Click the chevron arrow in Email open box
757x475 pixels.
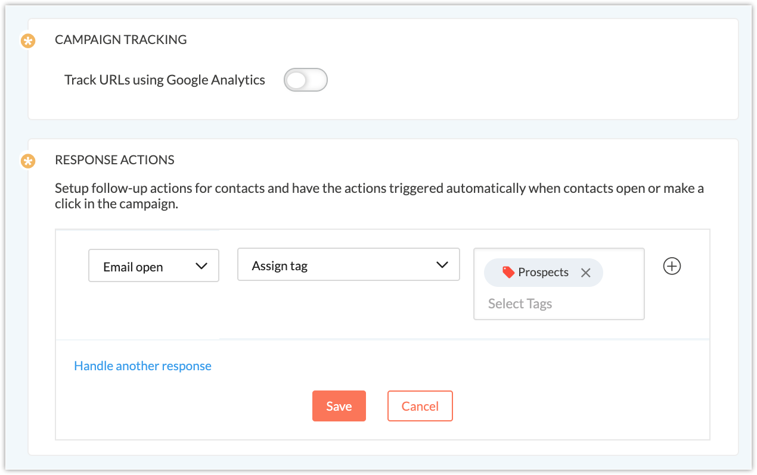click(x=201, y=266)
